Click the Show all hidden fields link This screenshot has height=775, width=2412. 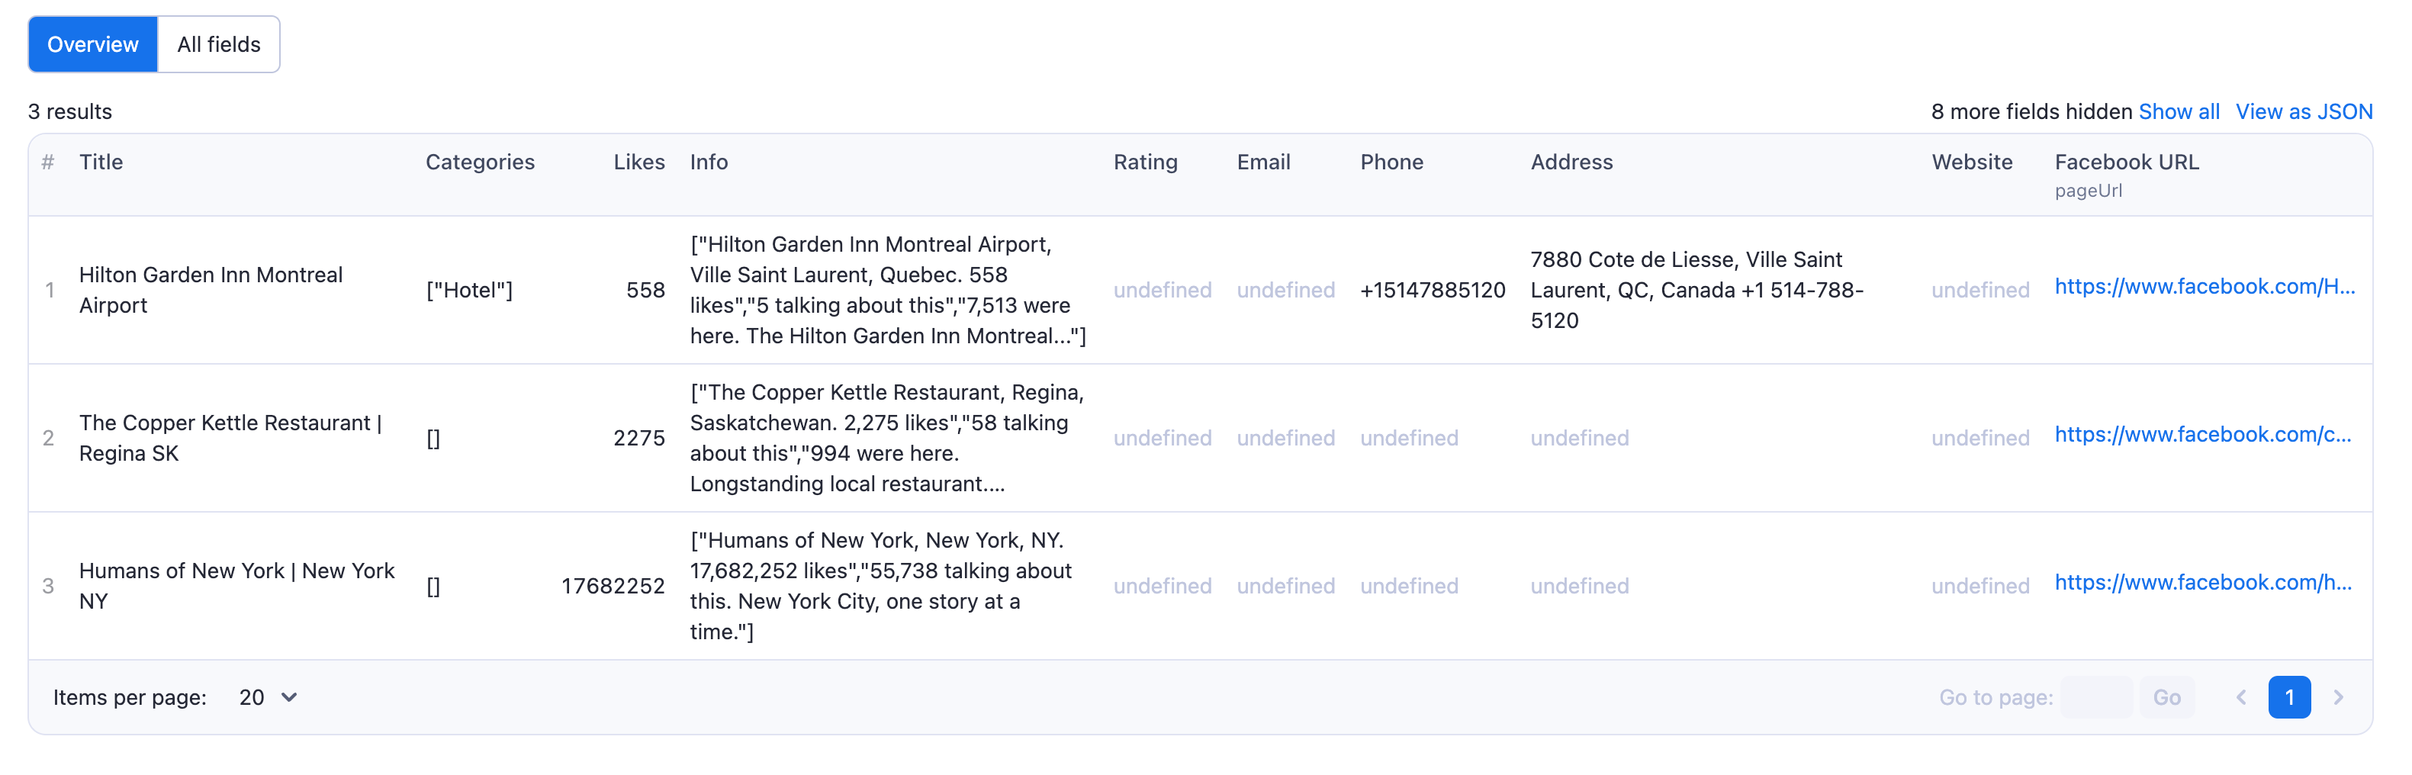tap(2179, 111)
